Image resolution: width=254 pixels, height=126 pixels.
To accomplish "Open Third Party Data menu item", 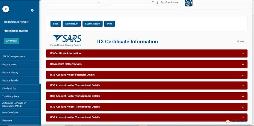I will point(20,96).
